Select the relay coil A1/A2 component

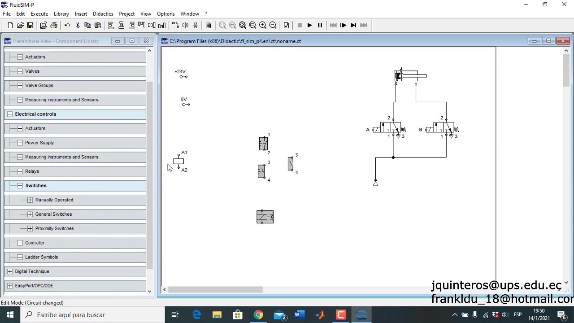tap(178, 161)
